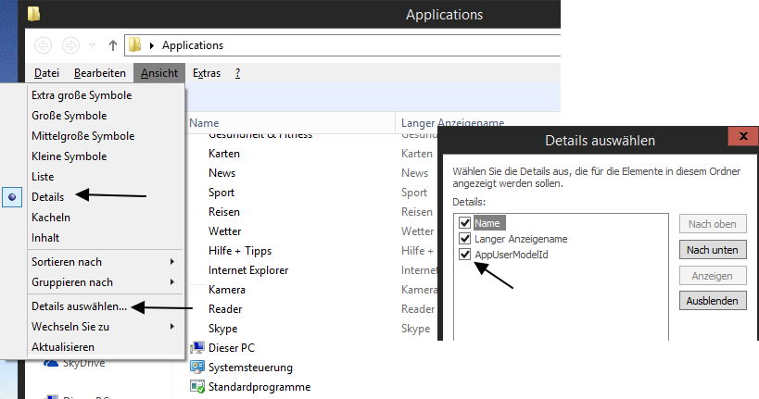Select Systemsteuerung list entry text
This screenshot has width=759, height=399.
click(x=250, y=368)
